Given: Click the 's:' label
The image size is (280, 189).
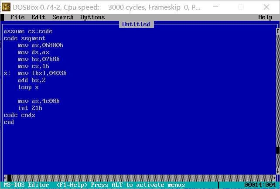Looking at the screenshot, I should coord(7,73).
